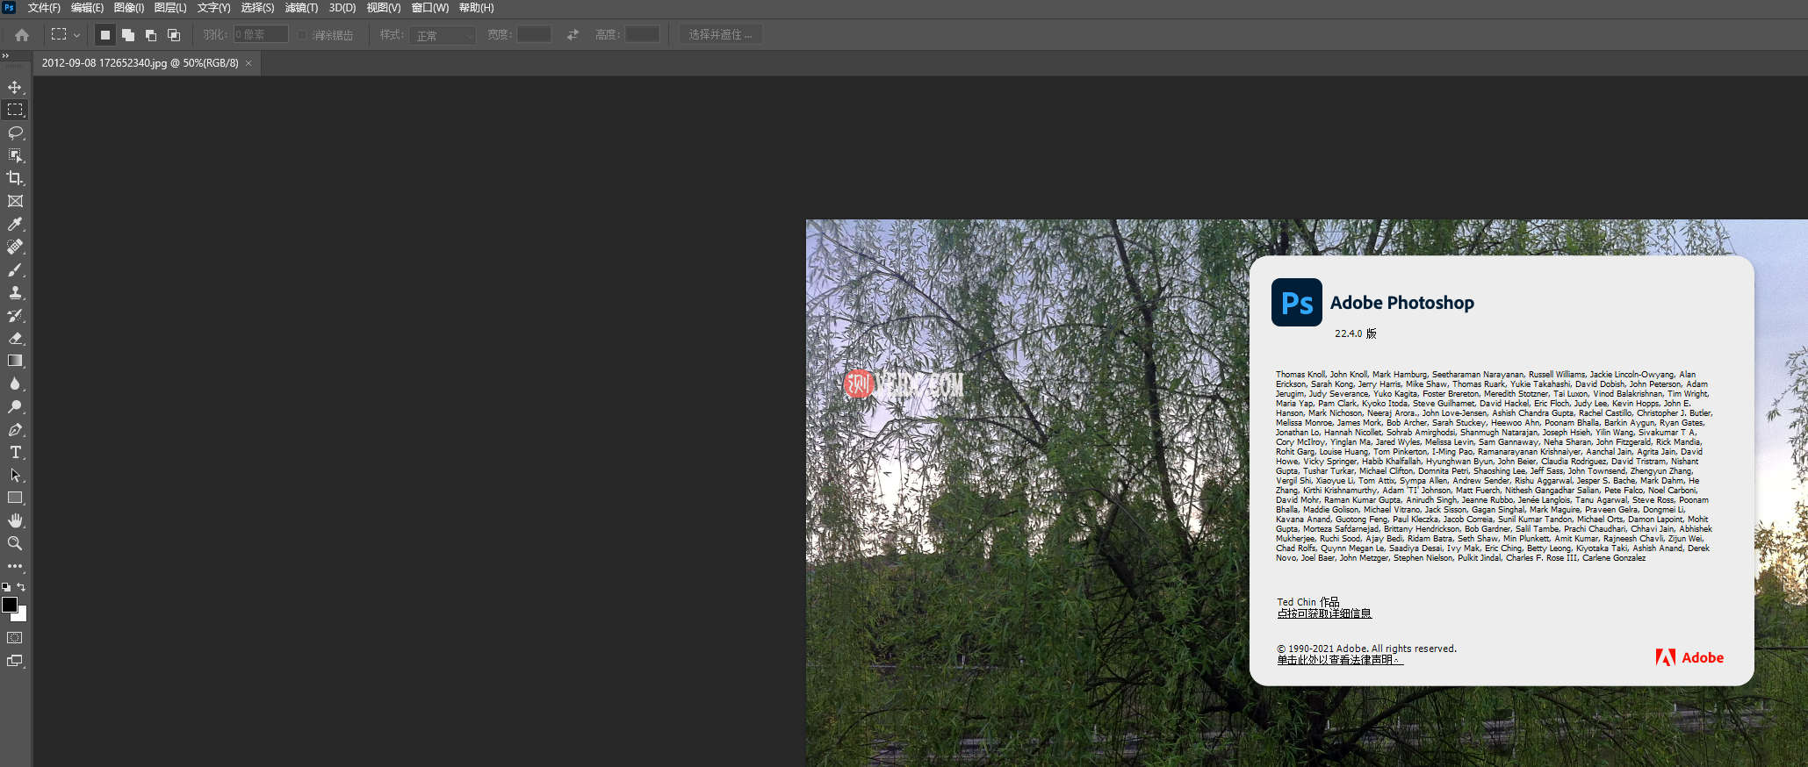Open the 文件(F) menu
This screenshot has width=1808, height=767.
(x=44, y=8)
